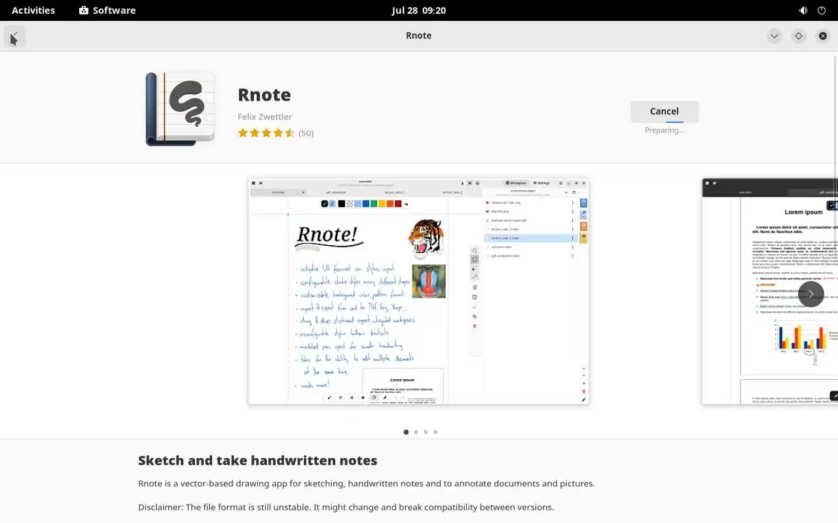838x523 pixels.
Task: Close the Software window
Action: 823,36
